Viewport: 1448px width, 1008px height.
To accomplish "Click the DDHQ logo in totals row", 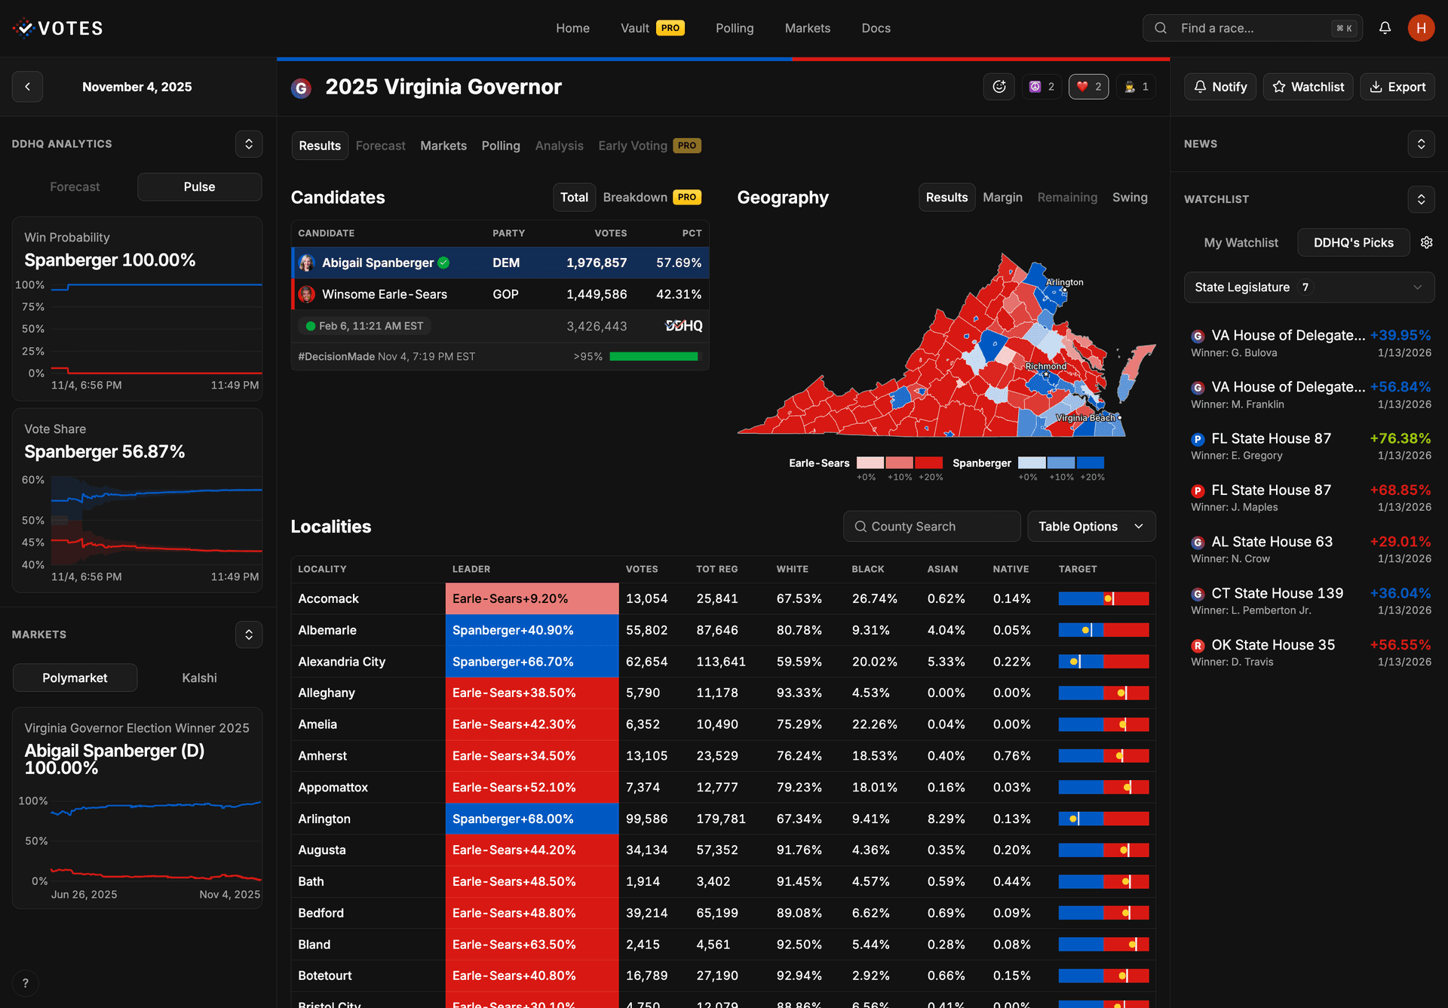I will 684,326.
